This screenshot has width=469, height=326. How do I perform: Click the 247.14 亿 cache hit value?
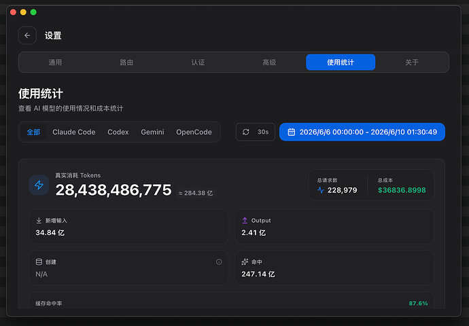[258, 274]
